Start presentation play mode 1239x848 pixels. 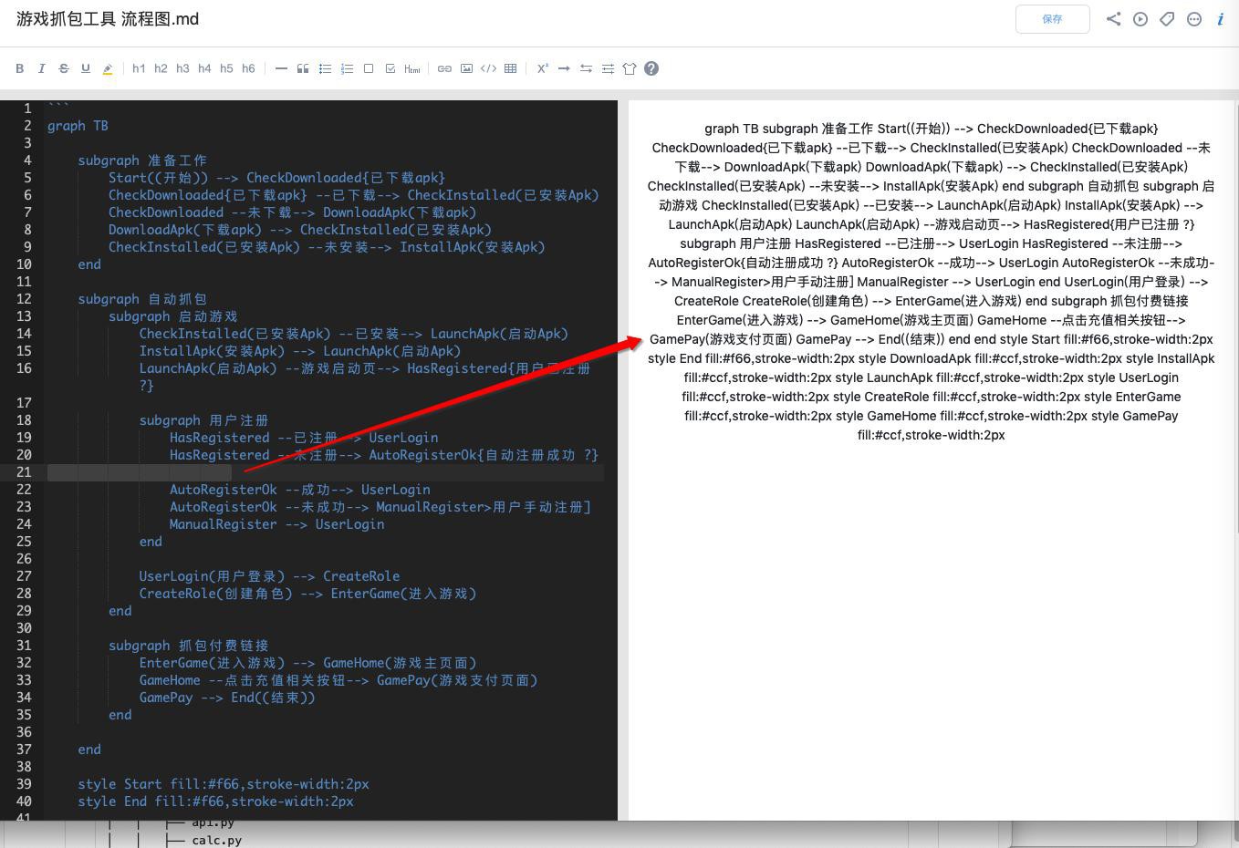click(x=1140, y=19)
